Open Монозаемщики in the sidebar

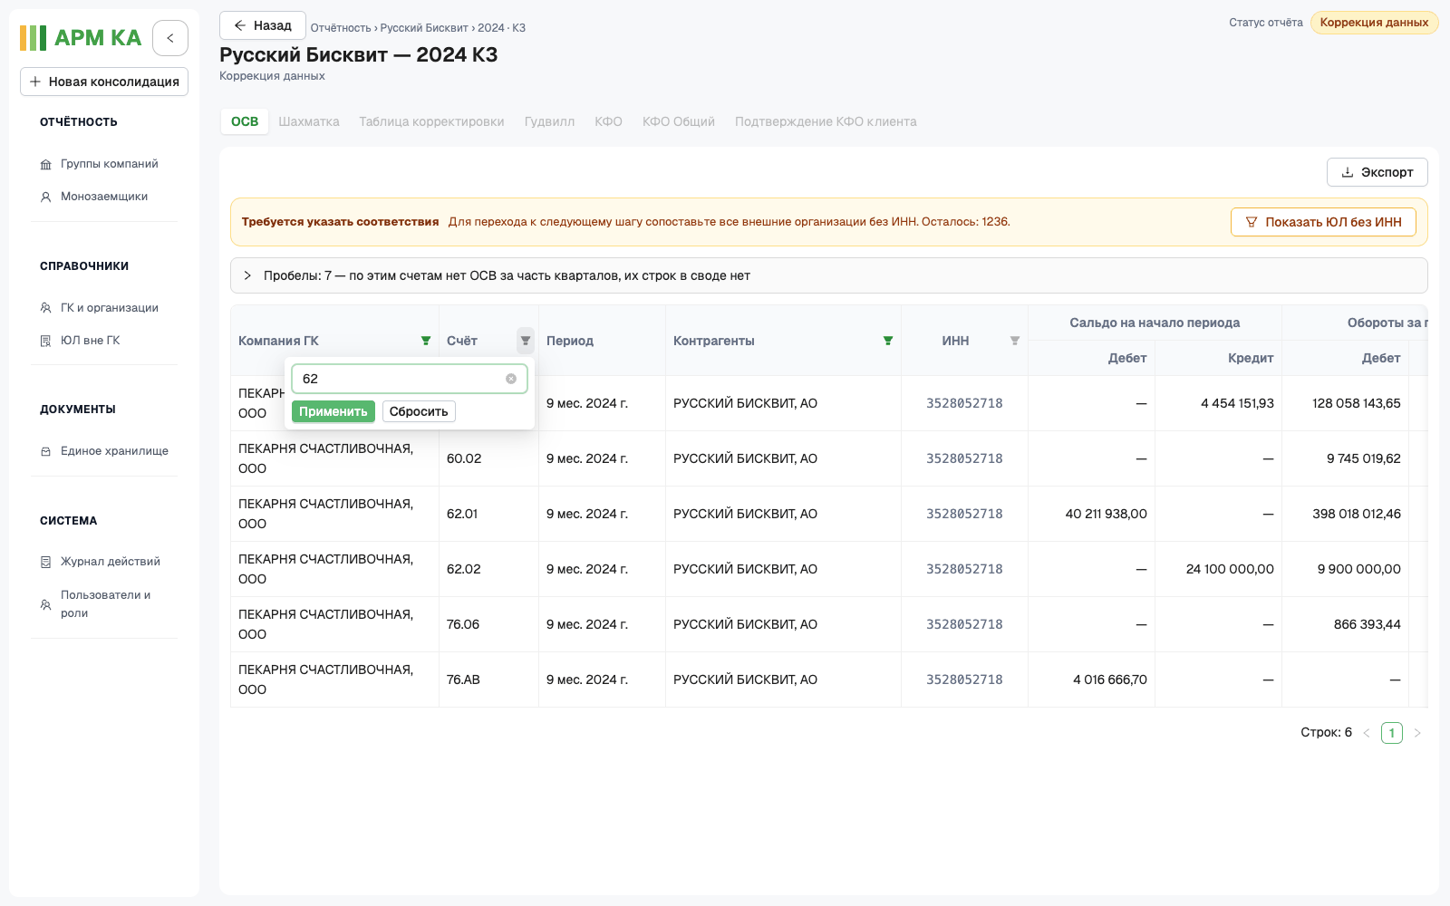pyautogui.click(x=104, y=197)
